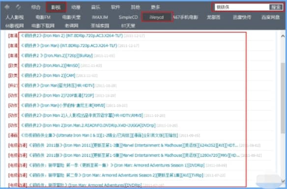Image resolution: width=287 pixels, height=189 pixels.
Task: Choose the 66影视网 source site
Action: point(15,26)
